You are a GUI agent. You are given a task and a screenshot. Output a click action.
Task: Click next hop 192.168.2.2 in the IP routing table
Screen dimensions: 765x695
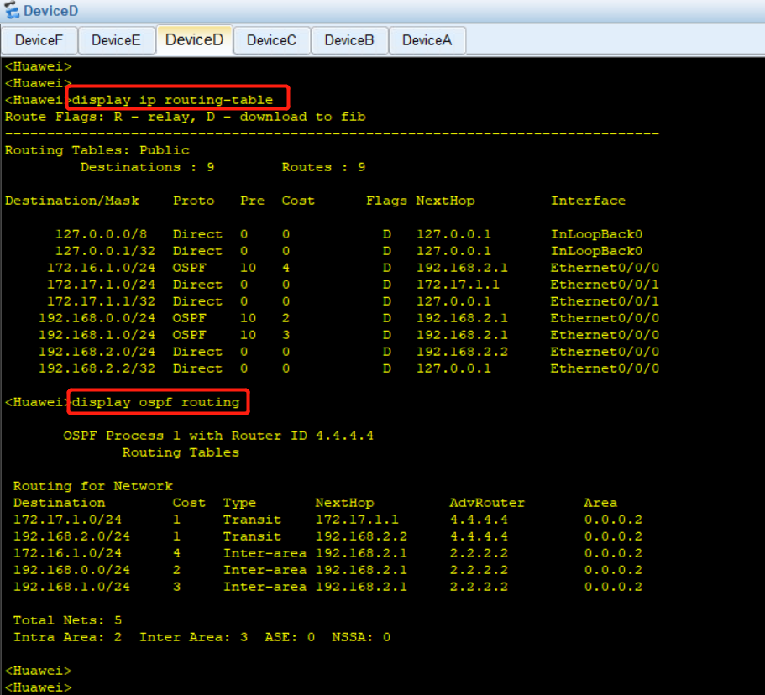click(x=462, y=352)
